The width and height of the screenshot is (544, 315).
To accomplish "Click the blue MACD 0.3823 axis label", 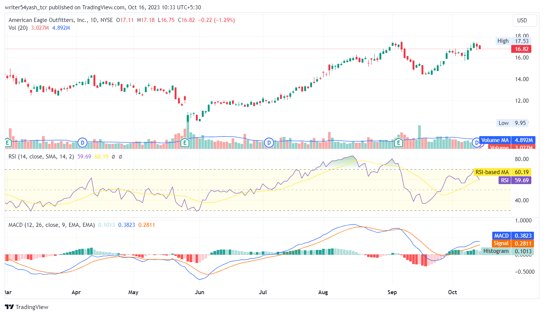I will pos(513,235).
